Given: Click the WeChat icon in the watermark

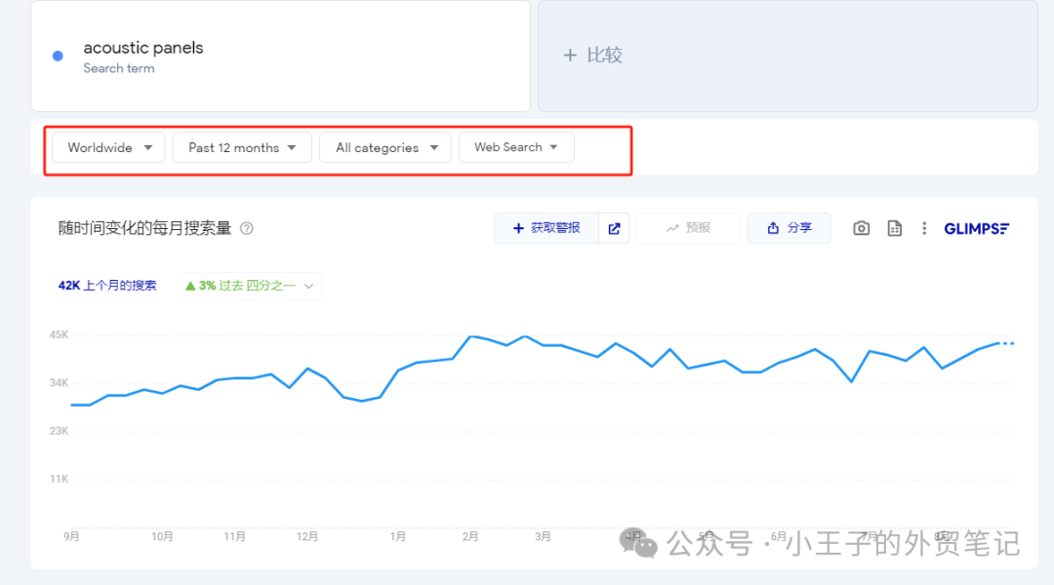Looking at the screenshot, I should (640, 543).
